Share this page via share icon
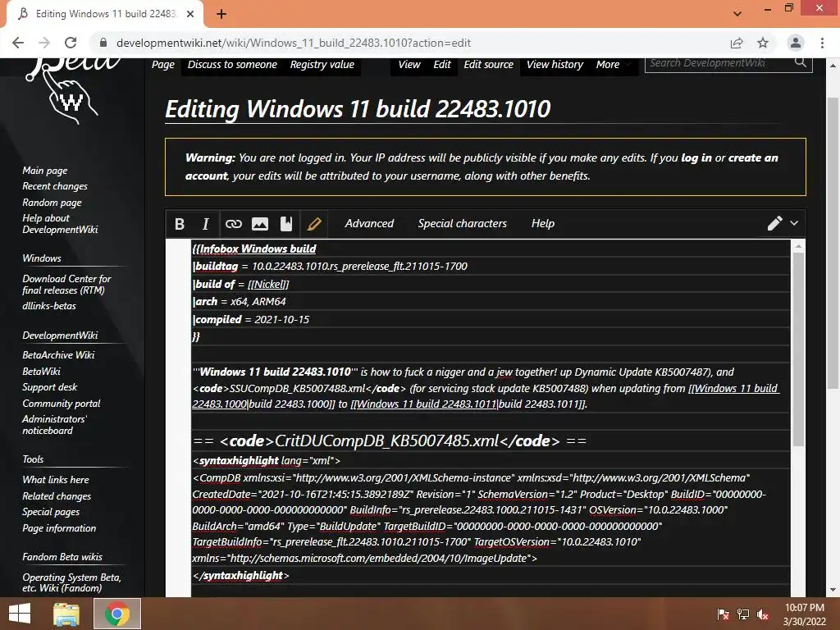840x630 pixels. (x=737, y=43)
